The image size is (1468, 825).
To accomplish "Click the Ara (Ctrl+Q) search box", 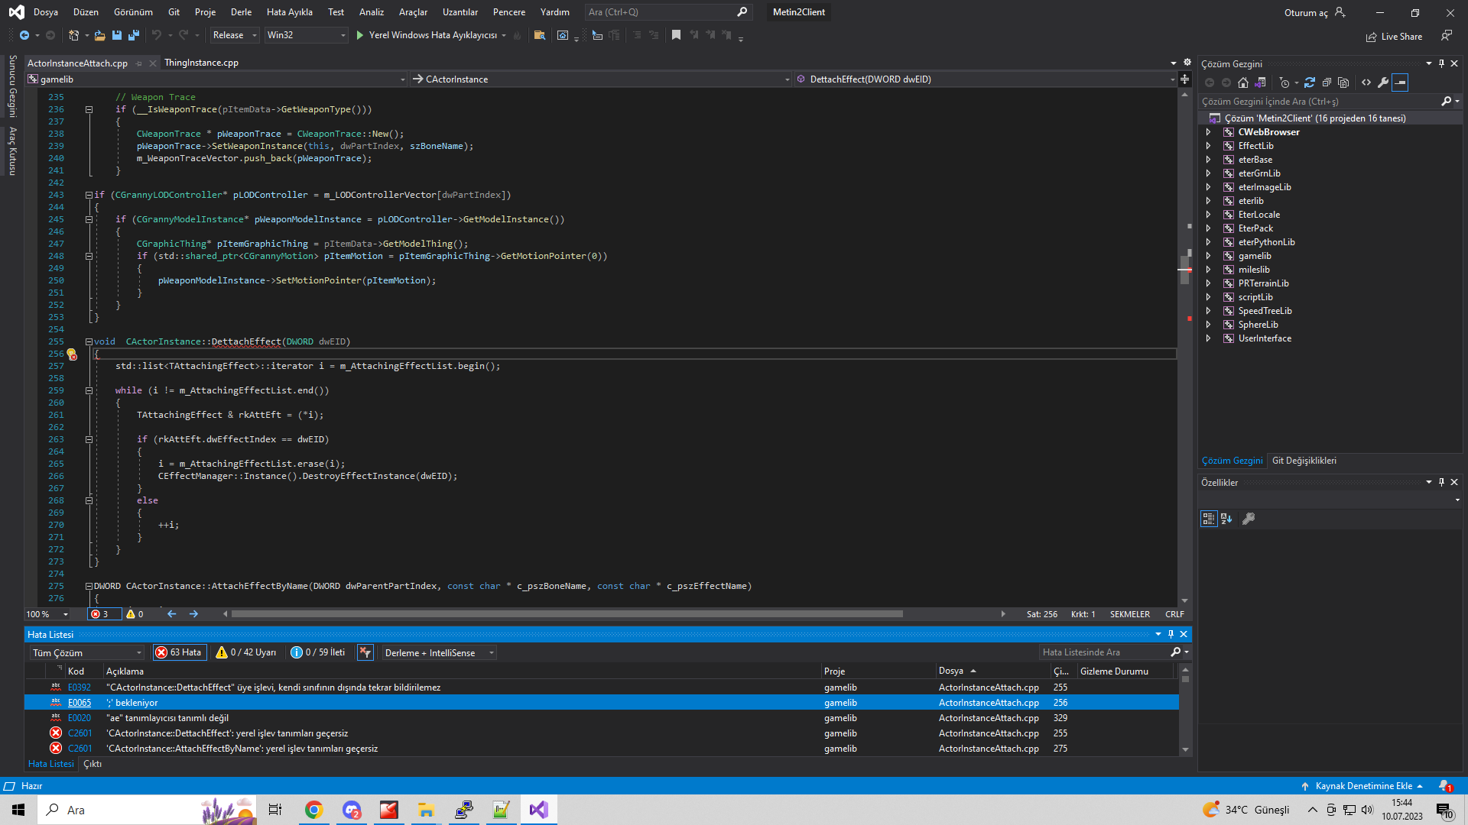I will point(667,12).
